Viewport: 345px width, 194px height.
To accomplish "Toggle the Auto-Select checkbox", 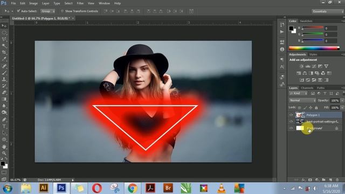I will pos(18,11).
